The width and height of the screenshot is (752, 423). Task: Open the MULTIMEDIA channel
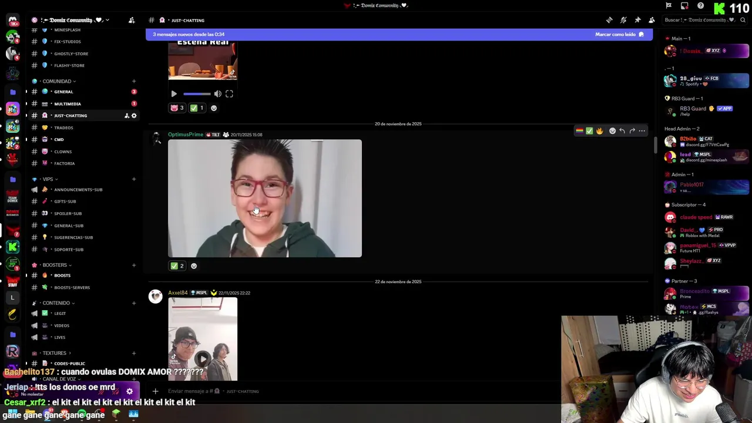click(x=84, y=104)
